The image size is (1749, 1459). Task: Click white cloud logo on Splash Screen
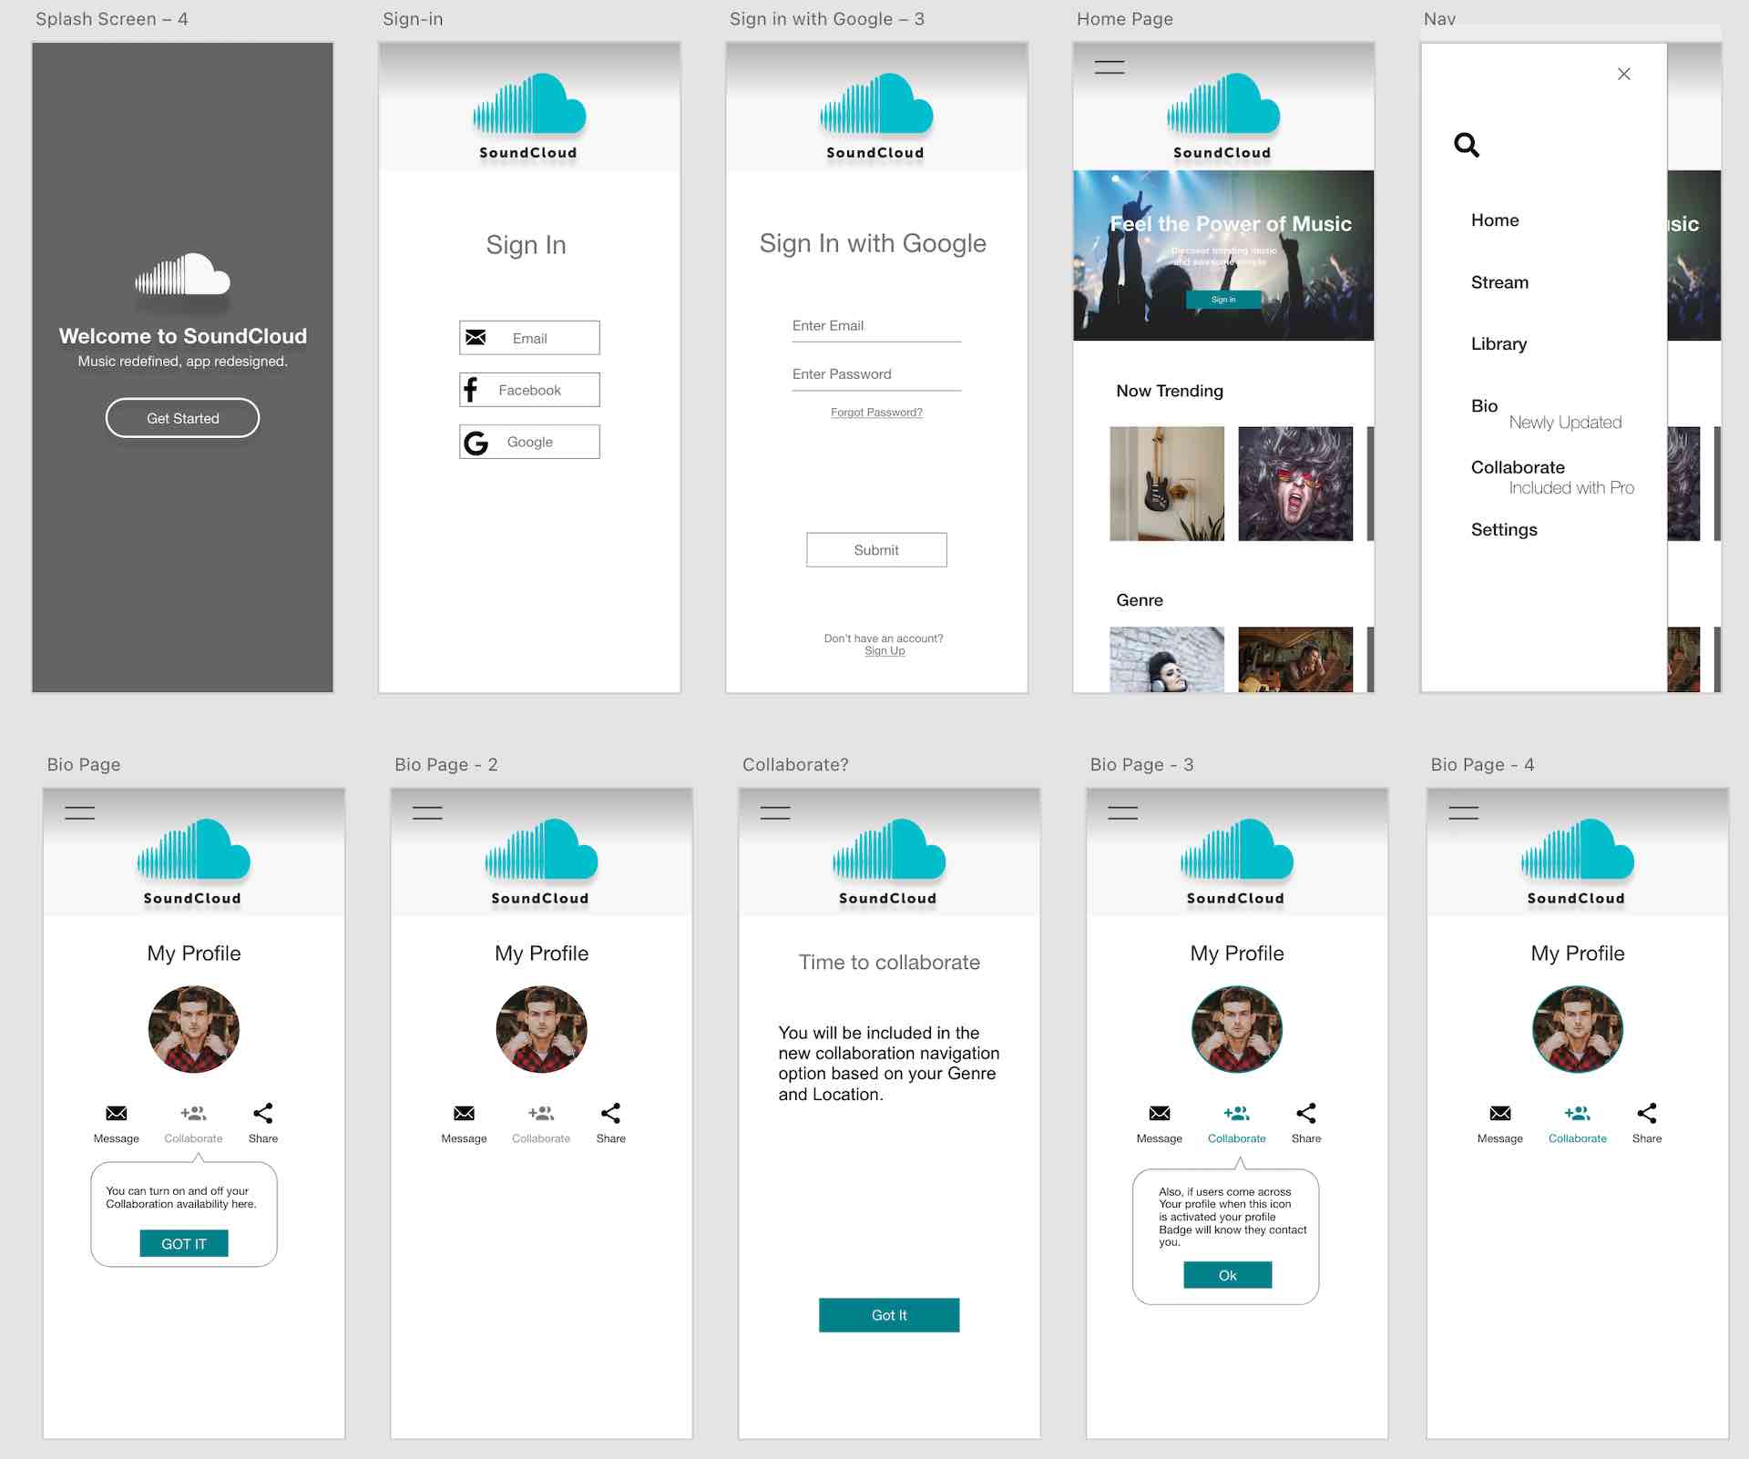point(182,274)
